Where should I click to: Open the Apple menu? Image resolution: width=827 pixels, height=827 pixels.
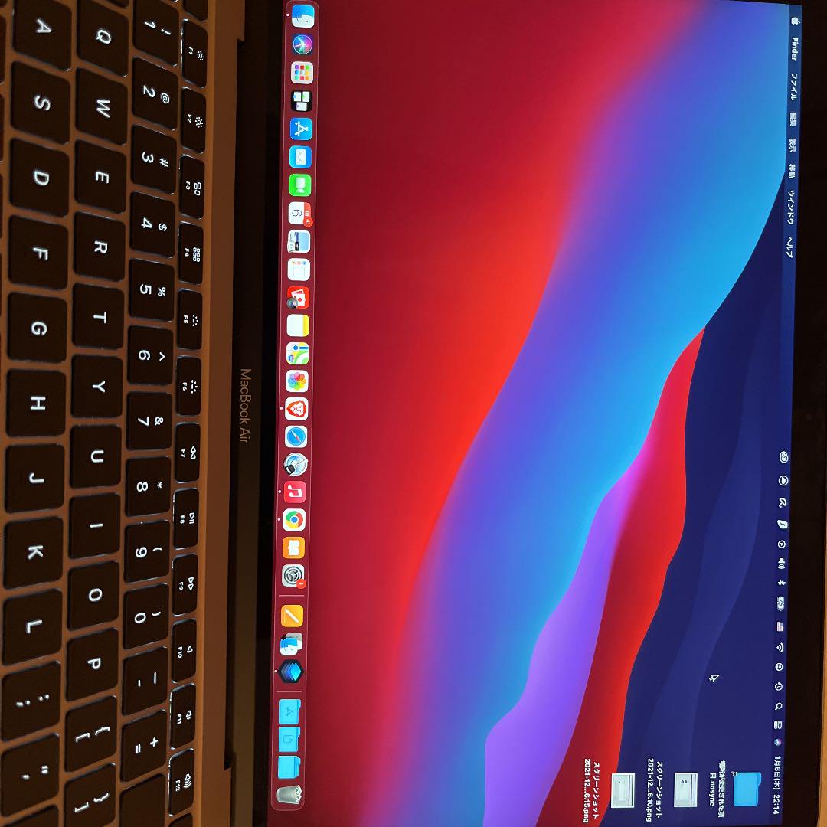pos(796,21)
